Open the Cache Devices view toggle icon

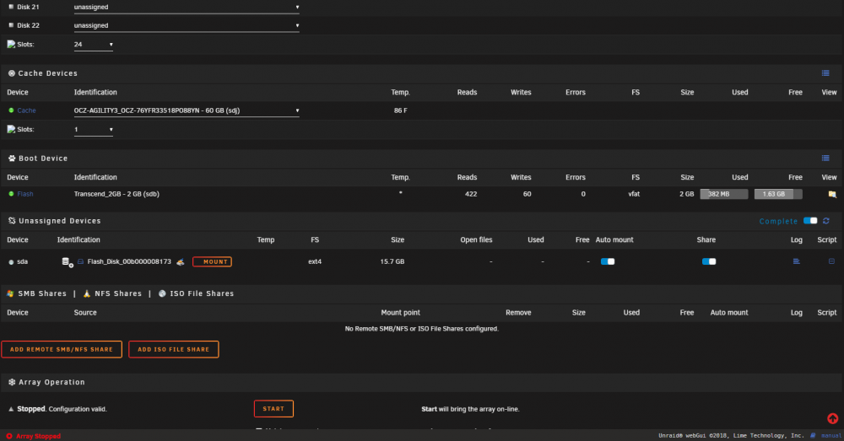(x=825, y=73)
